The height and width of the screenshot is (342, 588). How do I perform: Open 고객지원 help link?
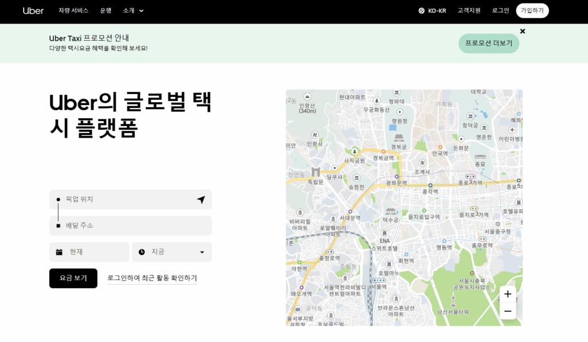pyautogui.click(x=469, y=10)
